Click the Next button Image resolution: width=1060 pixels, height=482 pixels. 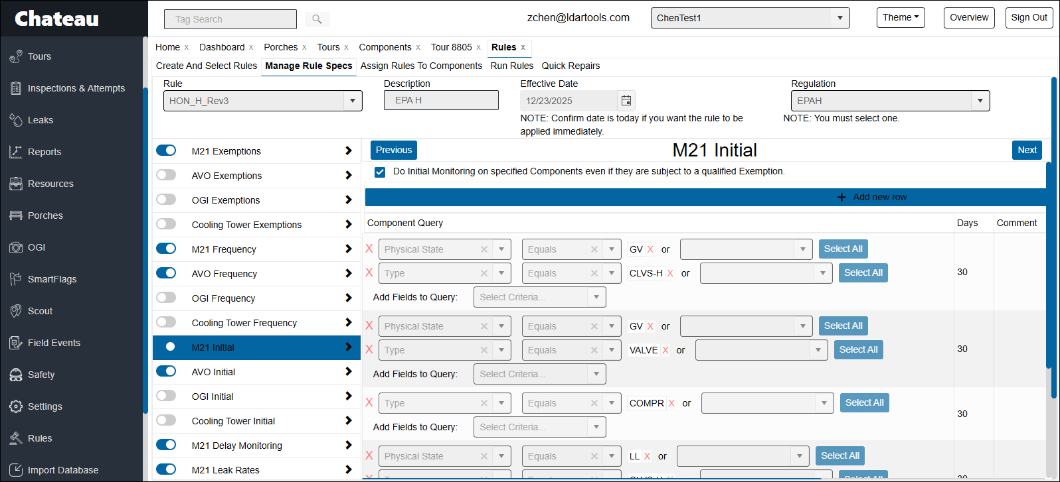click(x=1027, y=151)
